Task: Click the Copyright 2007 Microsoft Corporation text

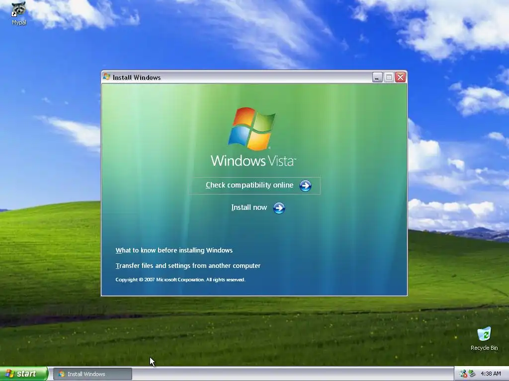Action: point(180,280)
